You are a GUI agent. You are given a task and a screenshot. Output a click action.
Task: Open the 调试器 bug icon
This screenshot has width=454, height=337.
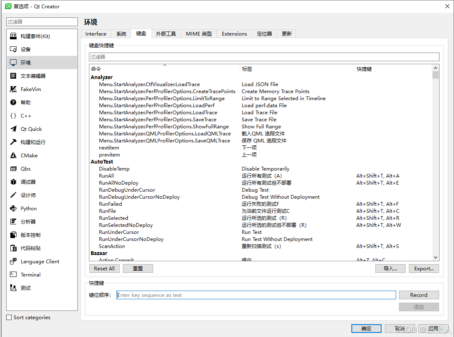pos(13,182)
